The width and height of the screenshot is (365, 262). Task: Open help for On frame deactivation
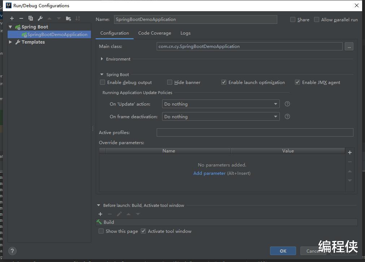pos(287,116)
